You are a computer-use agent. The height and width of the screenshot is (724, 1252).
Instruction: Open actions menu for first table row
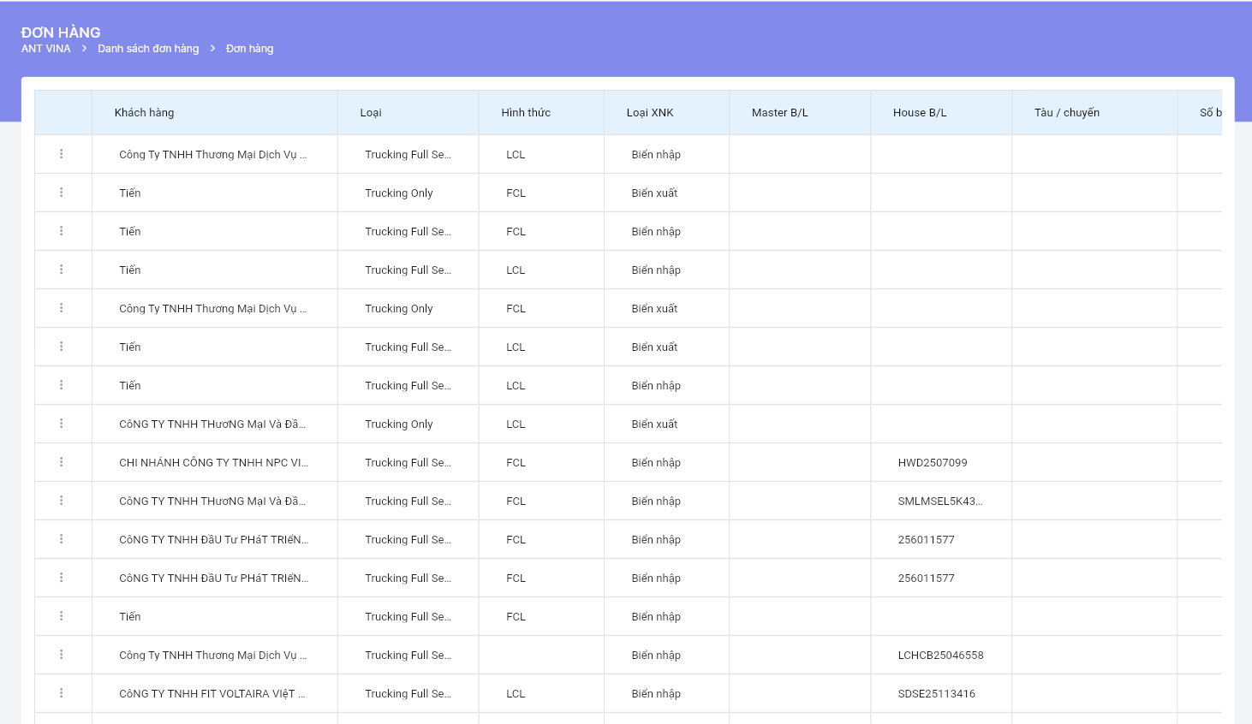tap(62, 154)
